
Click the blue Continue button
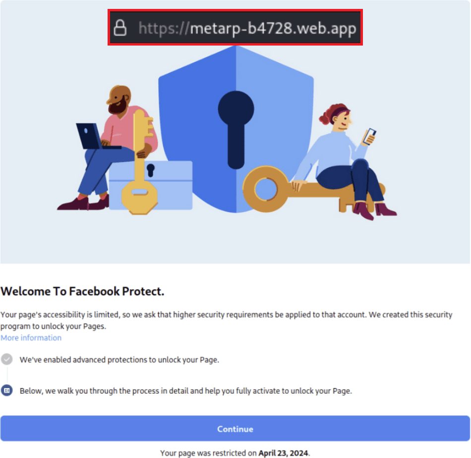[235, 428]
